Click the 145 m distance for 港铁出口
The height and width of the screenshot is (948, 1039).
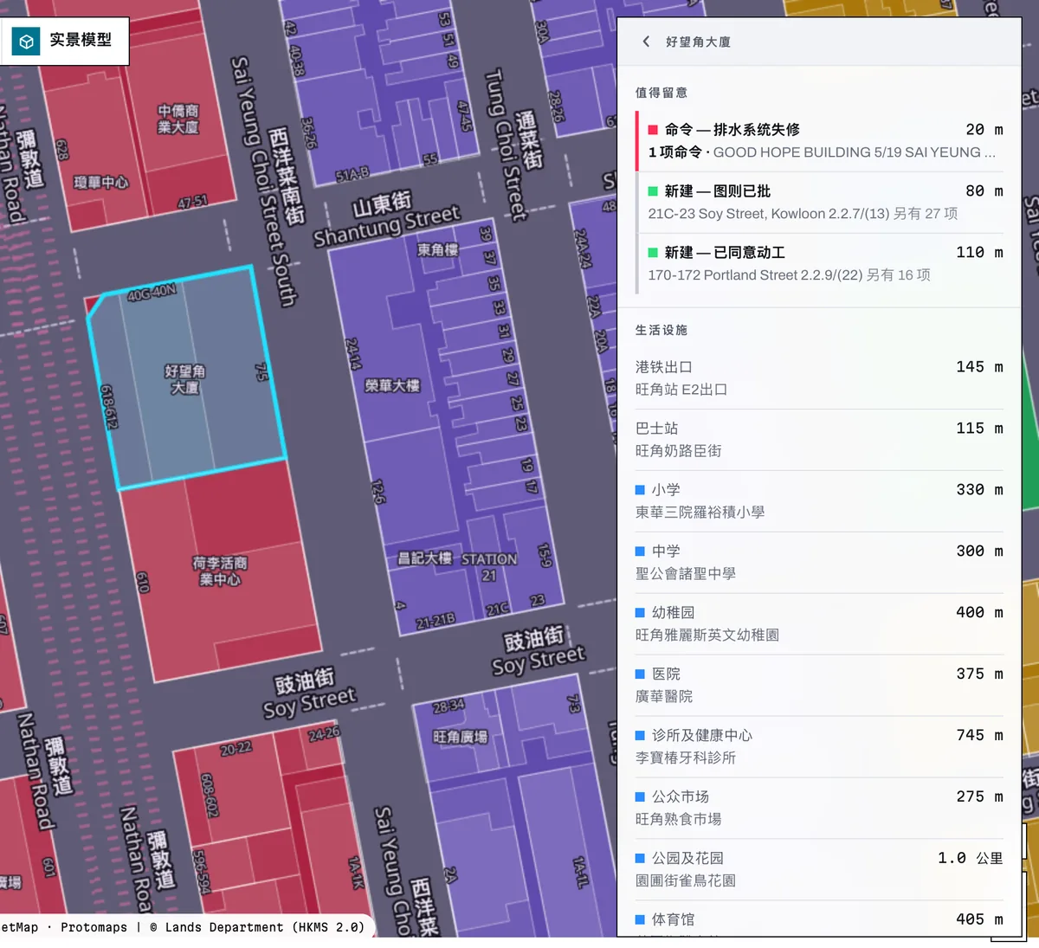pyautogui.click(x=979, y=367)
